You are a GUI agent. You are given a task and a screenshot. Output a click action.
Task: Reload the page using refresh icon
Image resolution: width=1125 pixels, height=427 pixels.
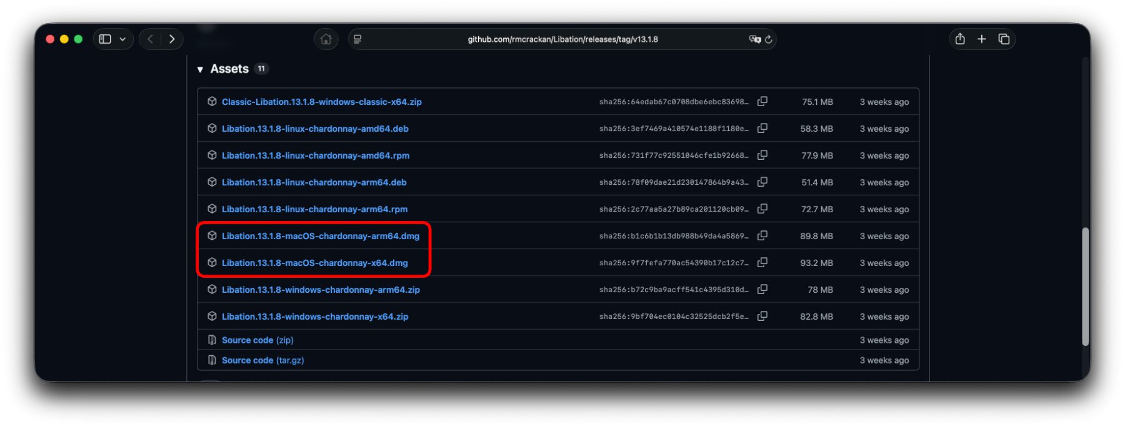click(769, 39)
